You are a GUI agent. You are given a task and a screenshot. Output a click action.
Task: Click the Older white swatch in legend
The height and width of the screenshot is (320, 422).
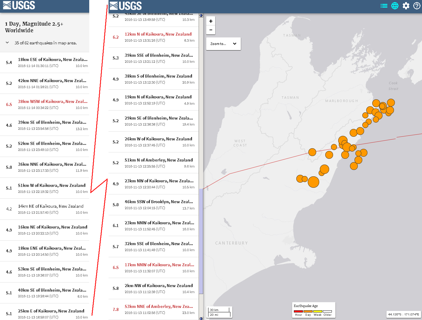[327, 311]
